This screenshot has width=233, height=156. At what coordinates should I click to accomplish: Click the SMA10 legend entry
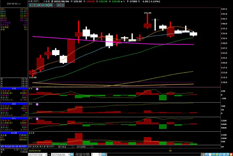click(x=14, y=11)
